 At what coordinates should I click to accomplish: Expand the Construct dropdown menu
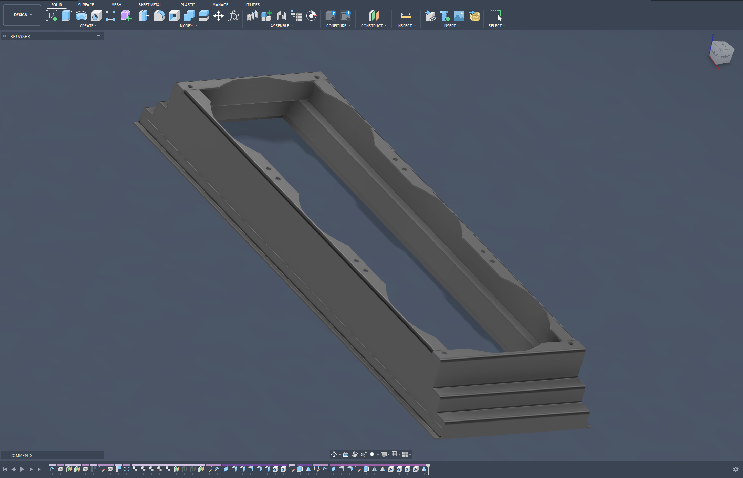click(x=374, y=26)
